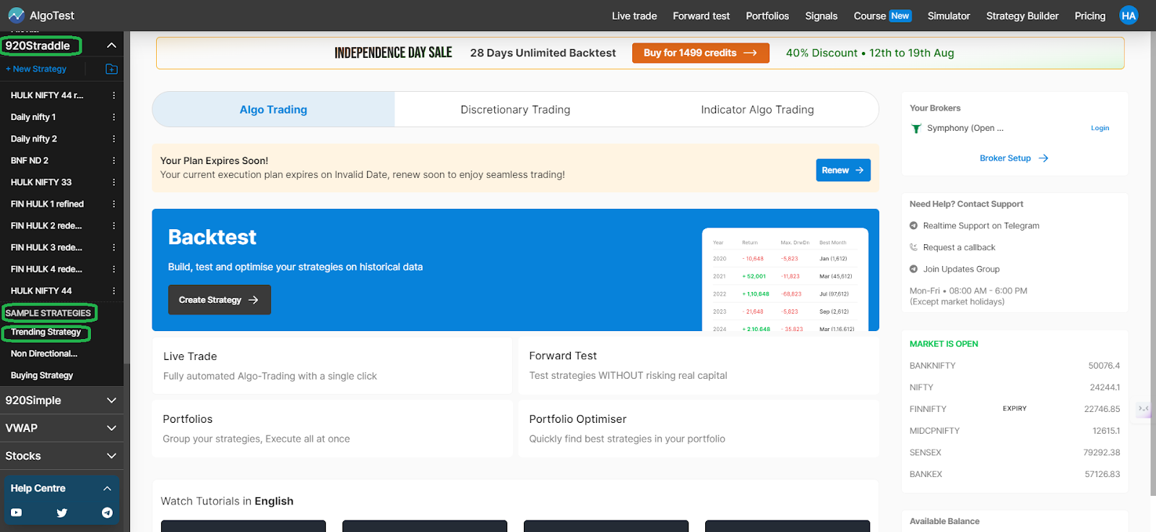Switch to the Indicator Algo Trading tab
Image resolution: width=1156 pixels, height=532 pixels.
(757, 109)
